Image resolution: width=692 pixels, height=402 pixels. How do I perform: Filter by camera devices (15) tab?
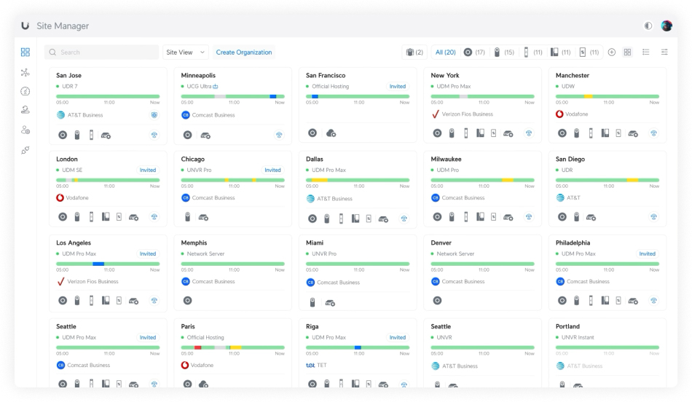coord(504,52)
